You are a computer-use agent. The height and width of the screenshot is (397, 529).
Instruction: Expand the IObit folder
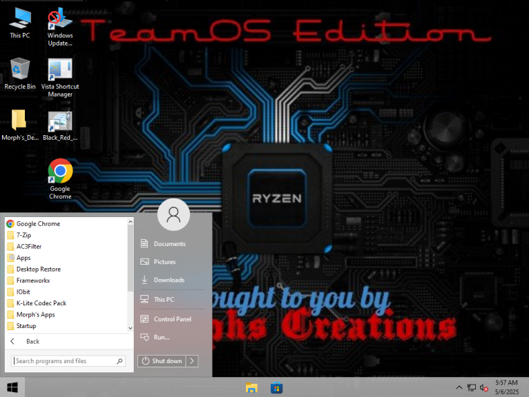(67, 292)
